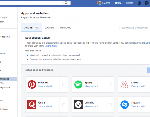Switch to the Removed tab
Viewport: 150px width, 117px height.
tap(66, 27)
